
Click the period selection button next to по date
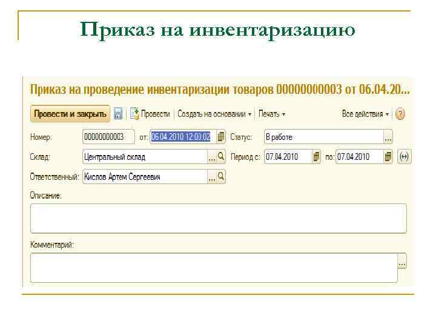point(404,157)
